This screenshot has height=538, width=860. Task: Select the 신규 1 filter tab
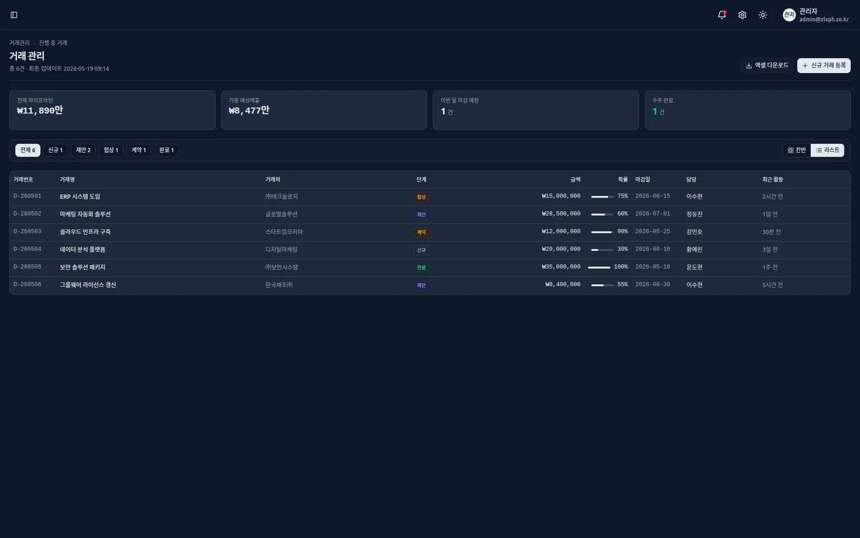[x=55, y=151]
